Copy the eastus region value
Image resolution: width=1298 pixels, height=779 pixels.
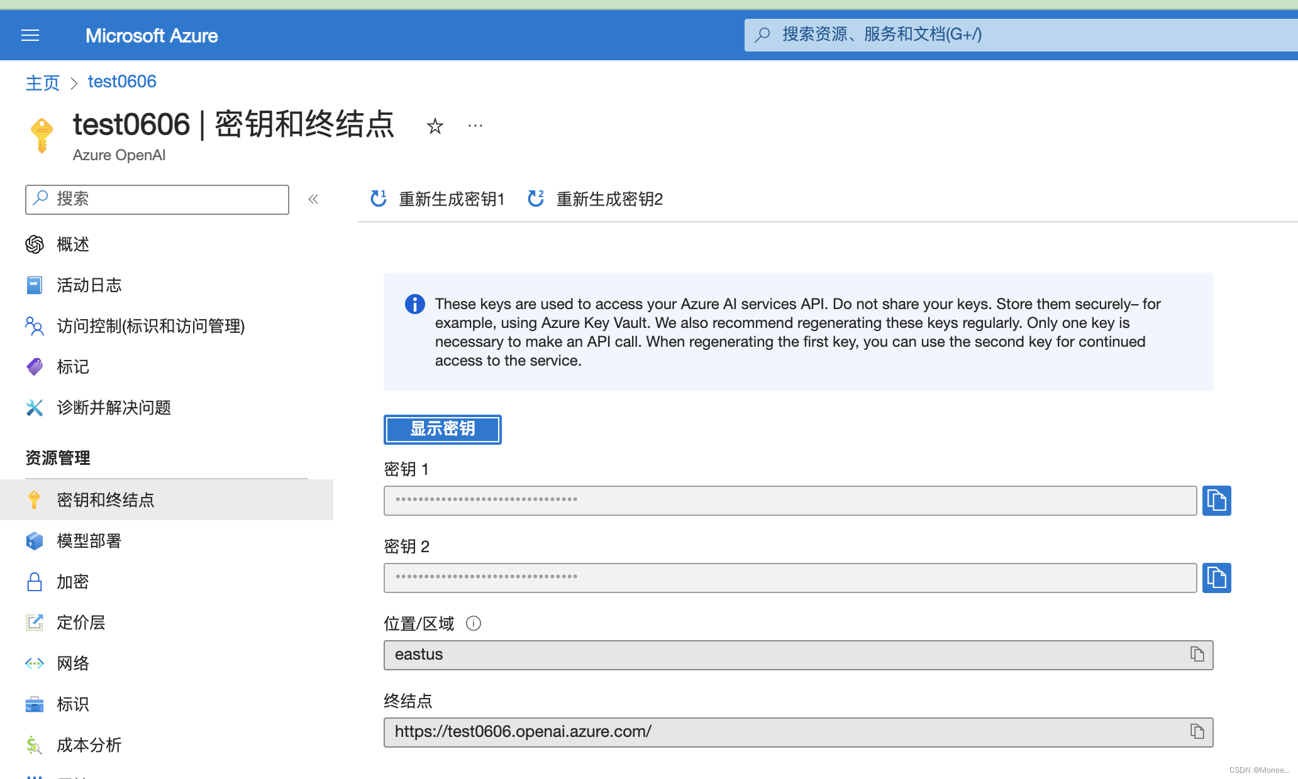point(1197,655)
